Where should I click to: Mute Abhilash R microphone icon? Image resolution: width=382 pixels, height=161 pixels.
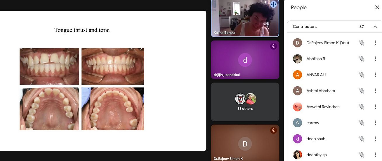click(362, 59)
